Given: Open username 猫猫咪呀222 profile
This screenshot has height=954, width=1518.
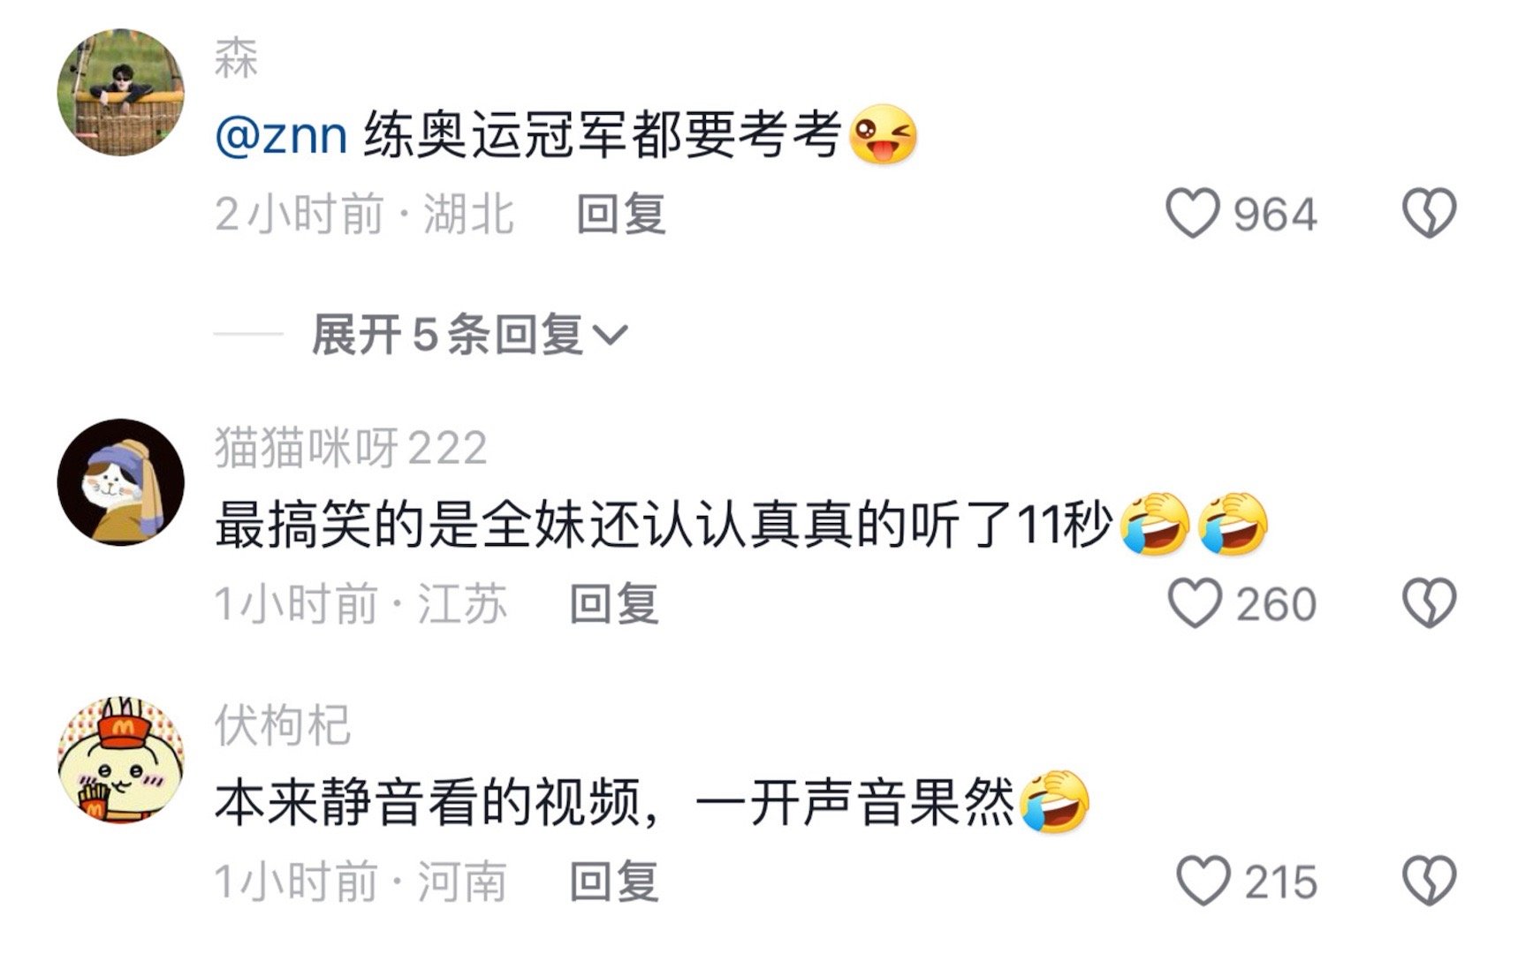Looking at the screenshot, I should 351,448.
